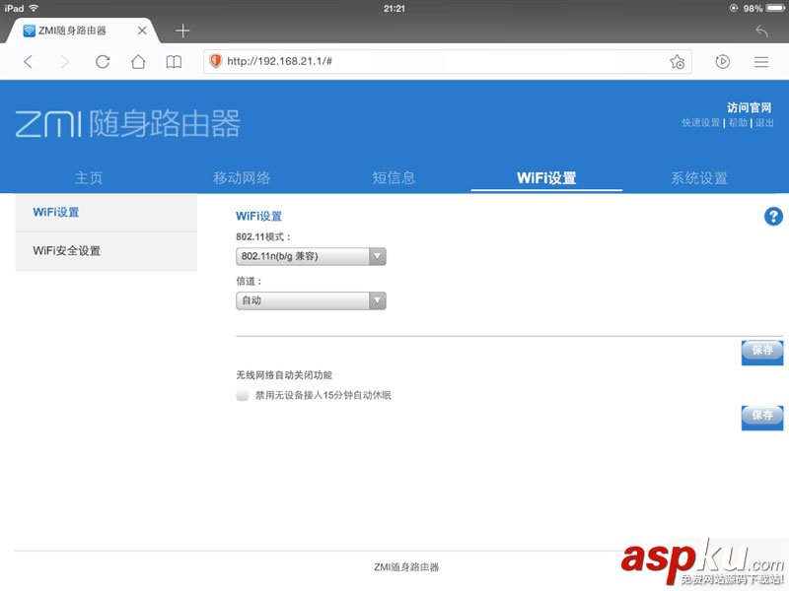Click the security shield icon in address bar
The width and height of the screenshot is (789, 591).
point(215,61)
